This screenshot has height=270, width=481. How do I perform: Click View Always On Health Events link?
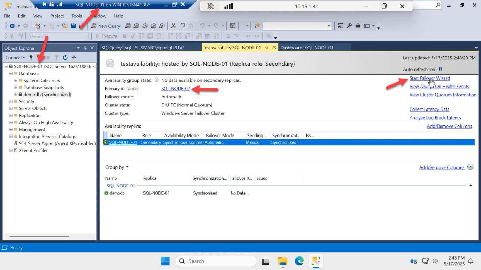pos(439,87)
